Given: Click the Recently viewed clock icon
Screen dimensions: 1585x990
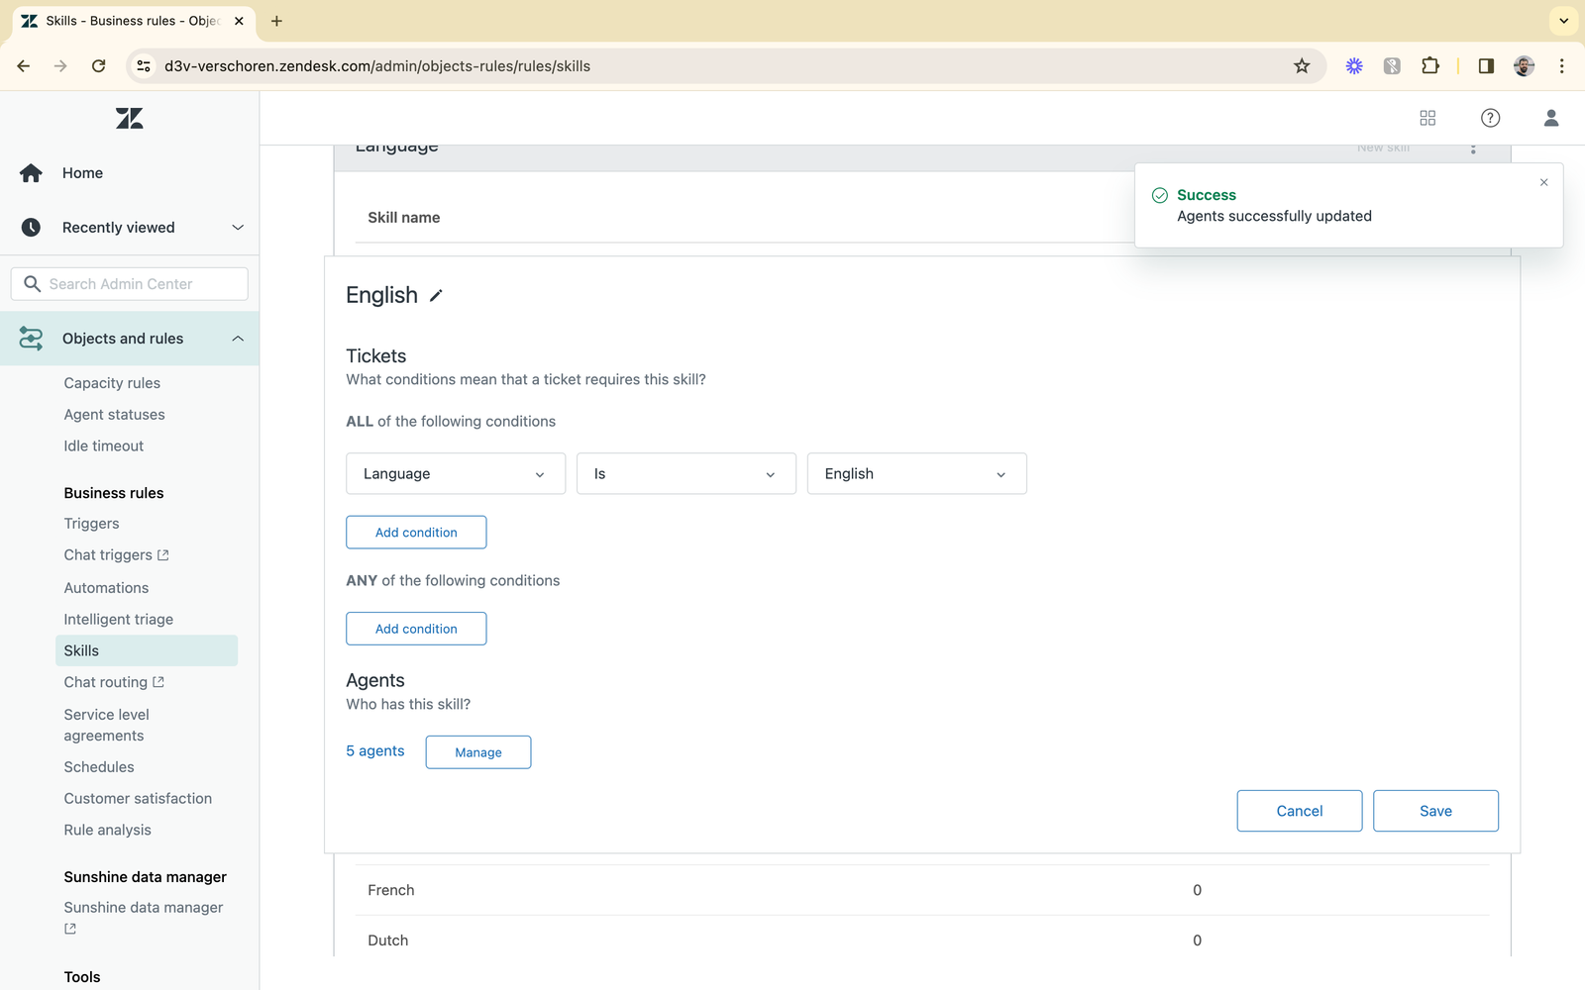Looking at the screenshot, I should click(x=31, y=227).
